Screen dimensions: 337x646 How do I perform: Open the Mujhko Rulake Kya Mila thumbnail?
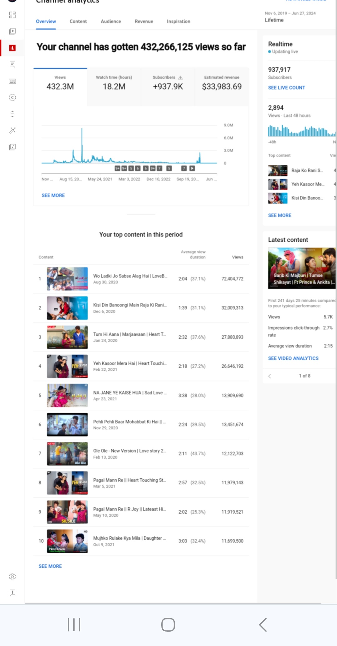[x=67, y=541]
